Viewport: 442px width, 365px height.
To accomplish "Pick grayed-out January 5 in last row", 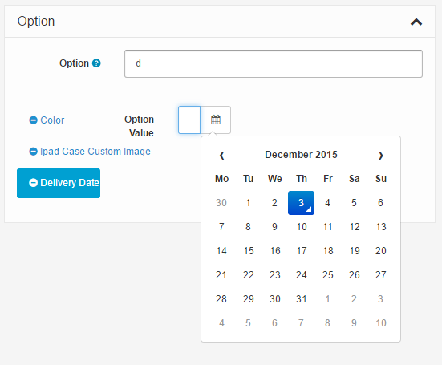I will (x=248, y=323).
